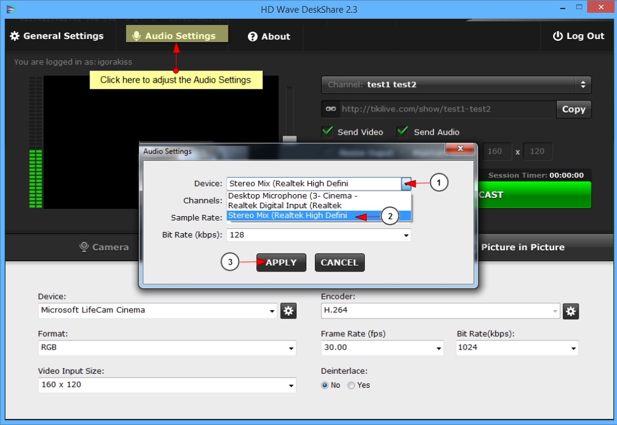Select Realtek Digital Input option
The height and width of the screenshot is (425, 617).
(x=319, y=205)
